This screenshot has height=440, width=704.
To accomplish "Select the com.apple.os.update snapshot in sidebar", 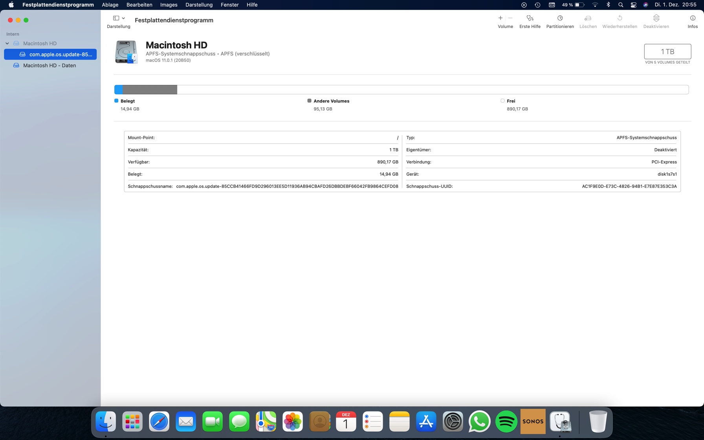I will (50, 54).
